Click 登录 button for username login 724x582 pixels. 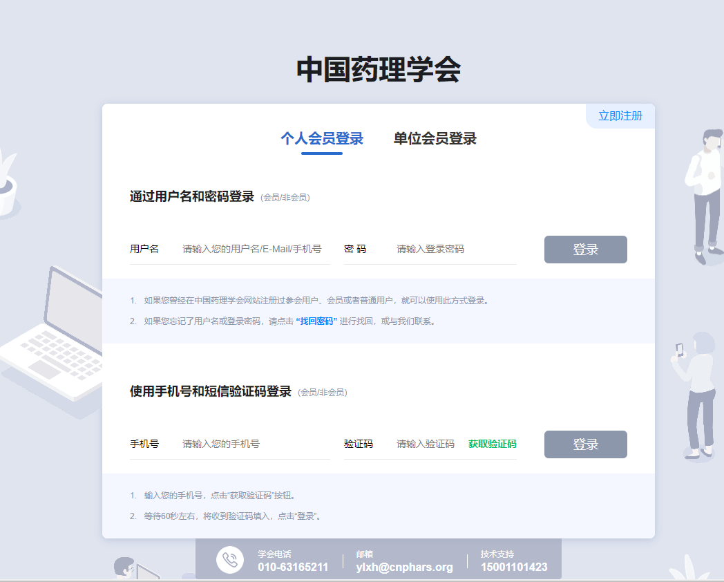(585, 250)
